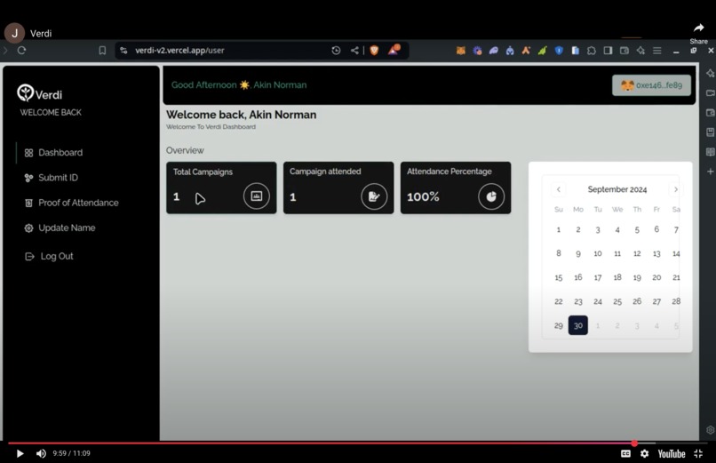Open the channel avatar labeled J

tap(14, 33)
